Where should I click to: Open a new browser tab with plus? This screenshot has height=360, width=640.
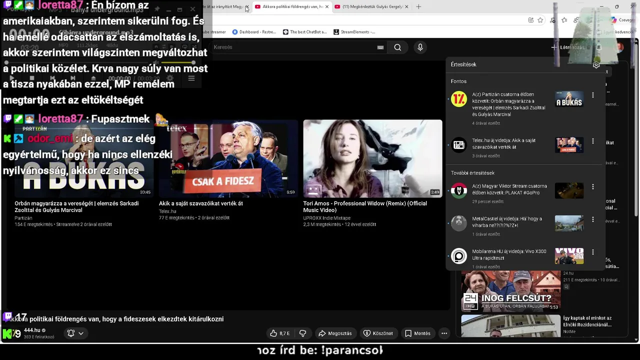click(x=418, y=6)
